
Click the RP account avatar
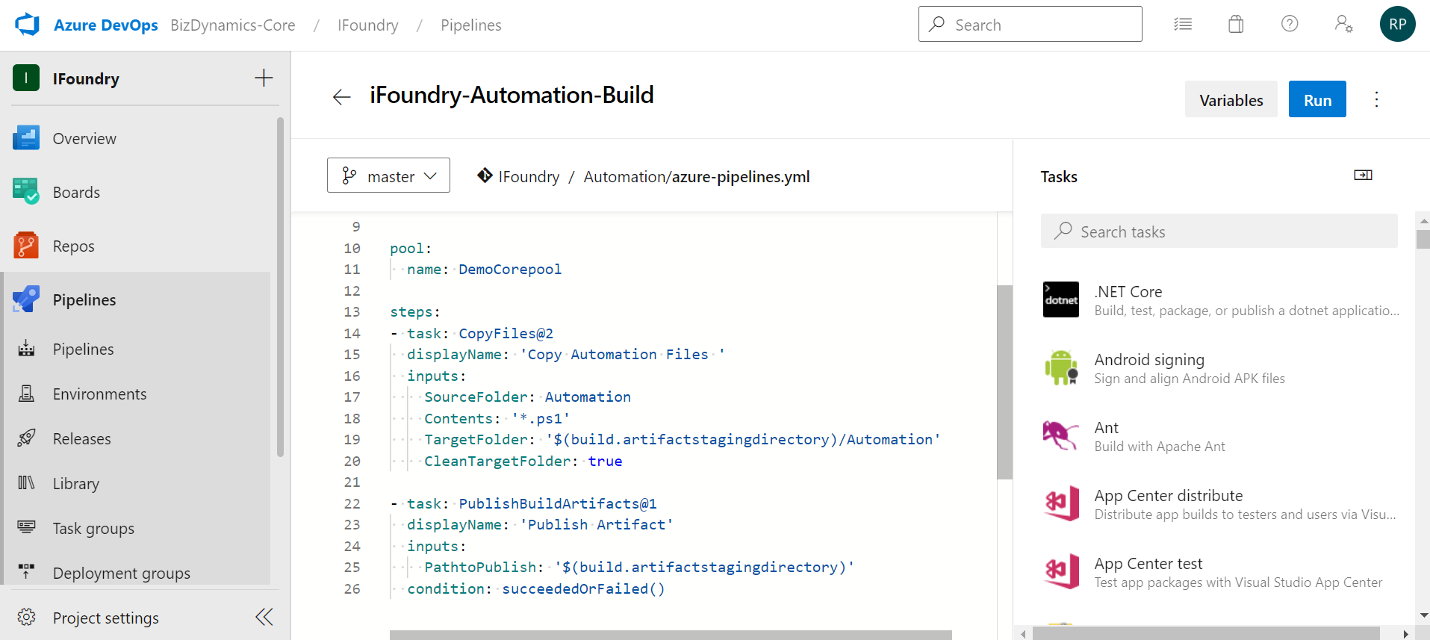tap(1398, 24)
